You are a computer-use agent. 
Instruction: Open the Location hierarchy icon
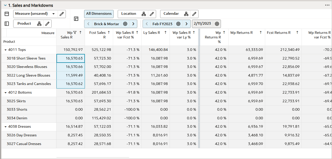coord(144,14)
